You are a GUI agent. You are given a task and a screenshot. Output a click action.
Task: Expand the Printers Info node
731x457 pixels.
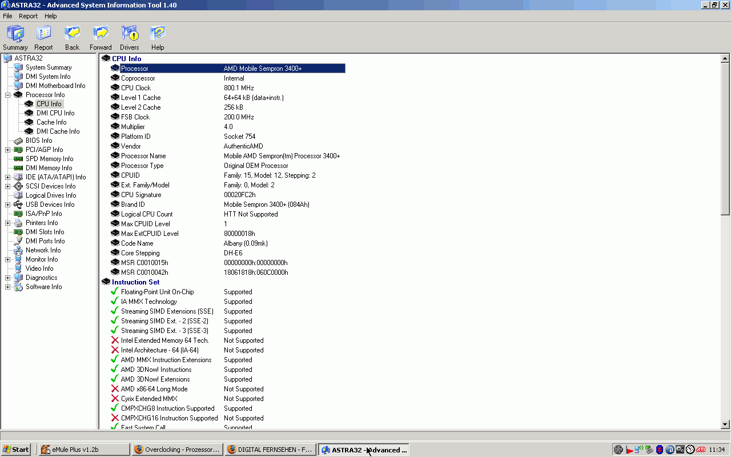(x=8, y=223)
